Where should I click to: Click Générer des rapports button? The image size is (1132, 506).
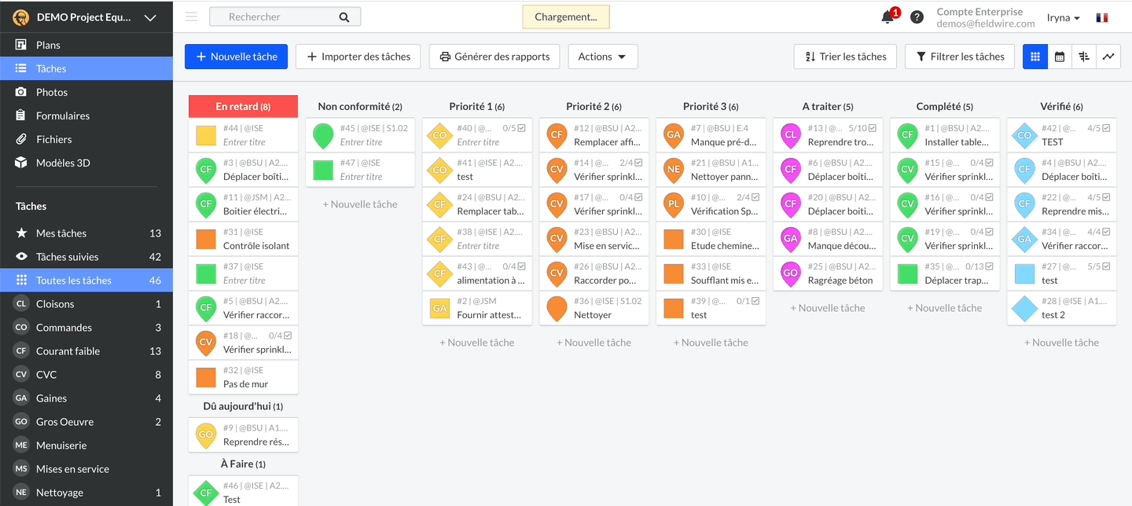494,57
